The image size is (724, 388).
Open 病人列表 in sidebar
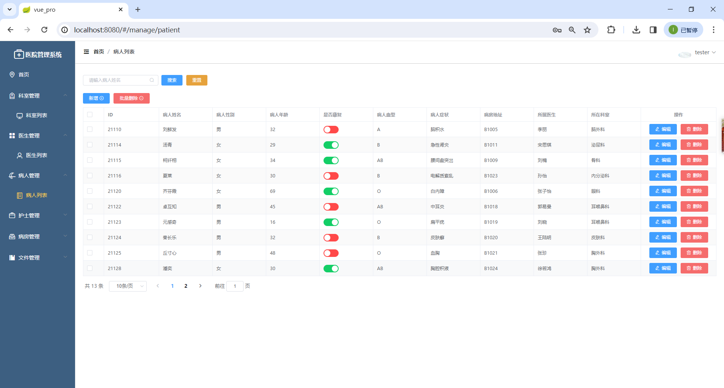(37, 196)
